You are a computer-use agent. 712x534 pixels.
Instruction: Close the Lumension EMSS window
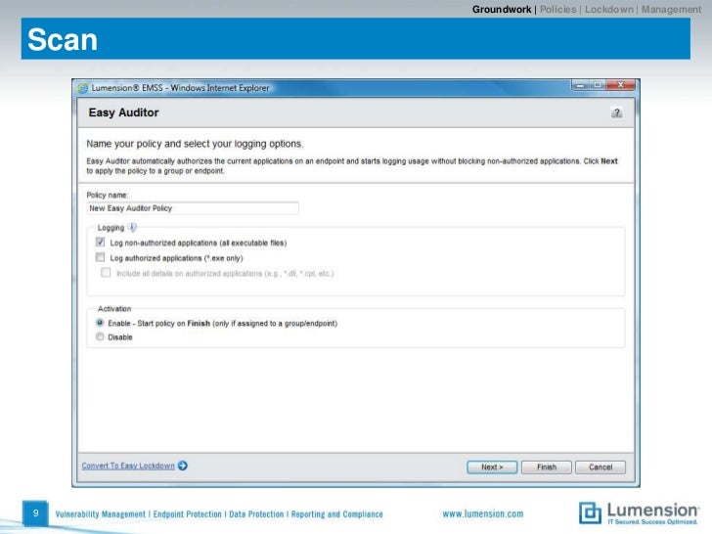[621, 85]
